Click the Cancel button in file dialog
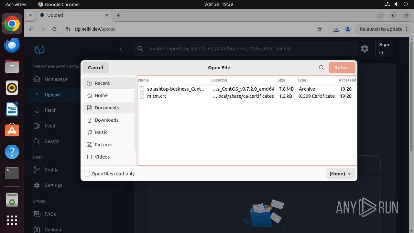Screen dimensions: 414x233 pyautogui.click(x=96, y=68)
